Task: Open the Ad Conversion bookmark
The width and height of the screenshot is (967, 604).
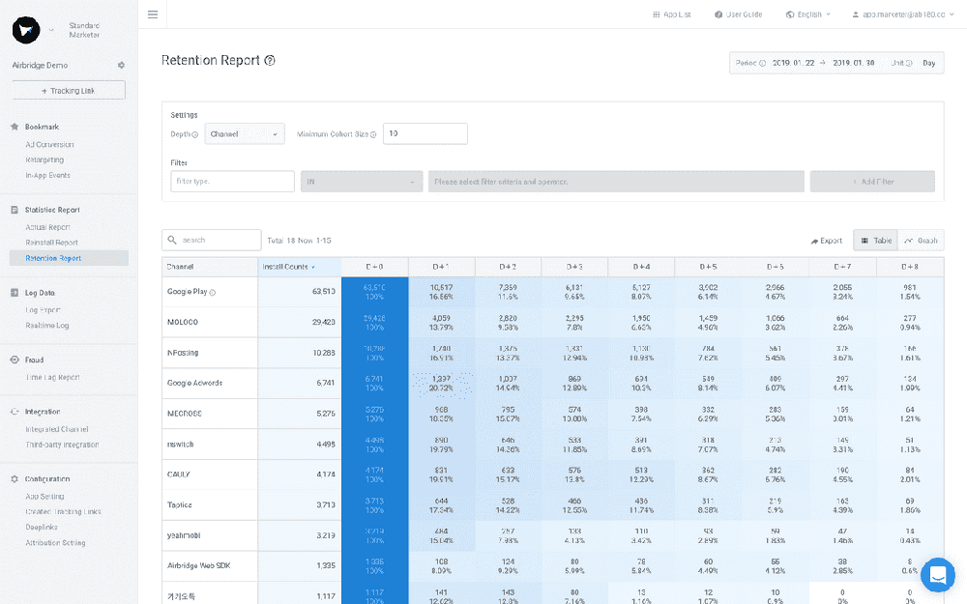Action: tap(49, 144)
